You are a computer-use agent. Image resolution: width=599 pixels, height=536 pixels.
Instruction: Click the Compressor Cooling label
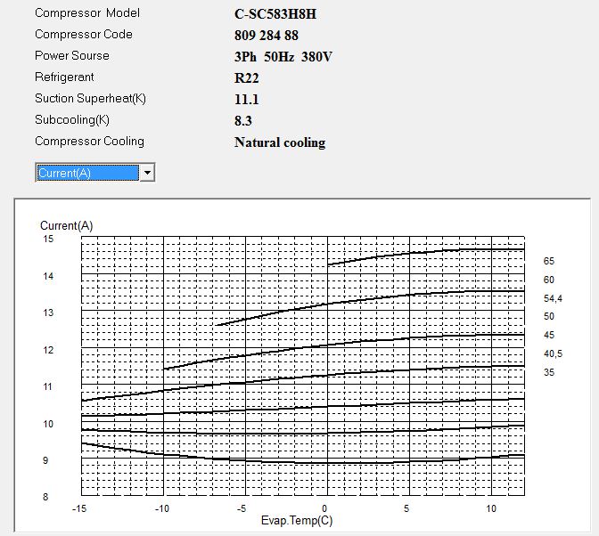[x=89, y=142]
